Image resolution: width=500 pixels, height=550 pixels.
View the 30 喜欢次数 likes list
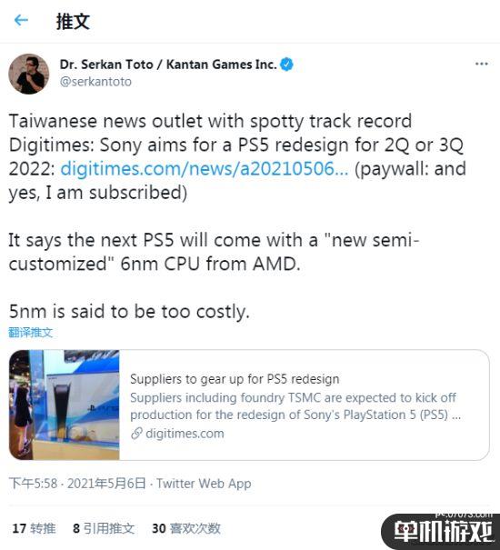[186, 528]
